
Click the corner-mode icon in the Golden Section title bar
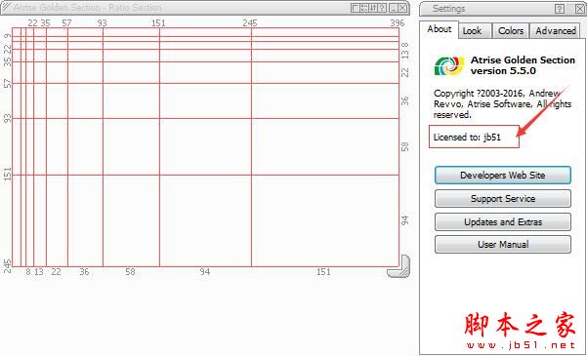coord(356,8)
